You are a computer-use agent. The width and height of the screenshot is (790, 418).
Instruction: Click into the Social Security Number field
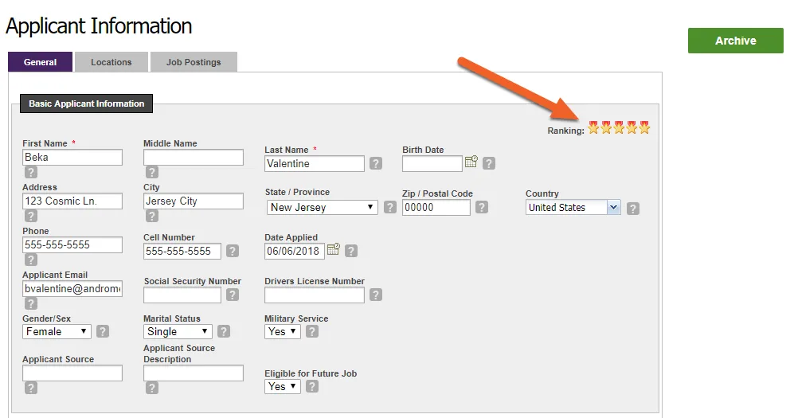[x=182, y=295]
